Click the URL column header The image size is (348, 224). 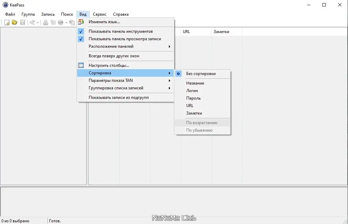(x=196, y=32)
